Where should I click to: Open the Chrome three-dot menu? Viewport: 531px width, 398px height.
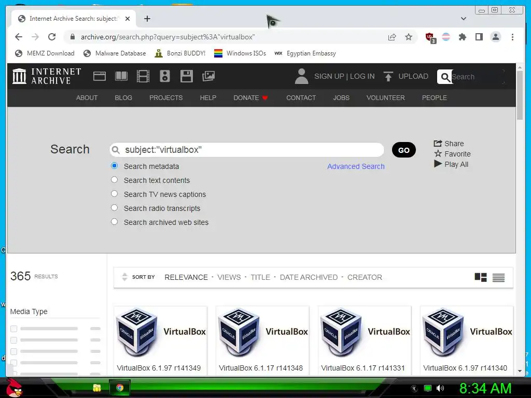[512, 37]
